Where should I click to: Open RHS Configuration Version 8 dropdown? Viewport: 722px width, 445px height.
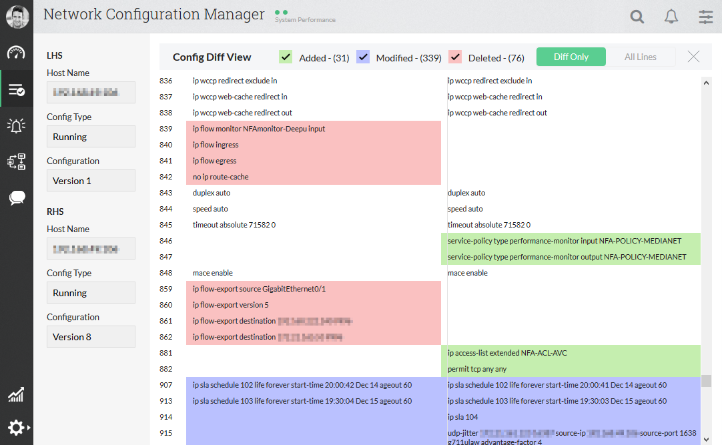pyautogui.click(x=91, y=337)
